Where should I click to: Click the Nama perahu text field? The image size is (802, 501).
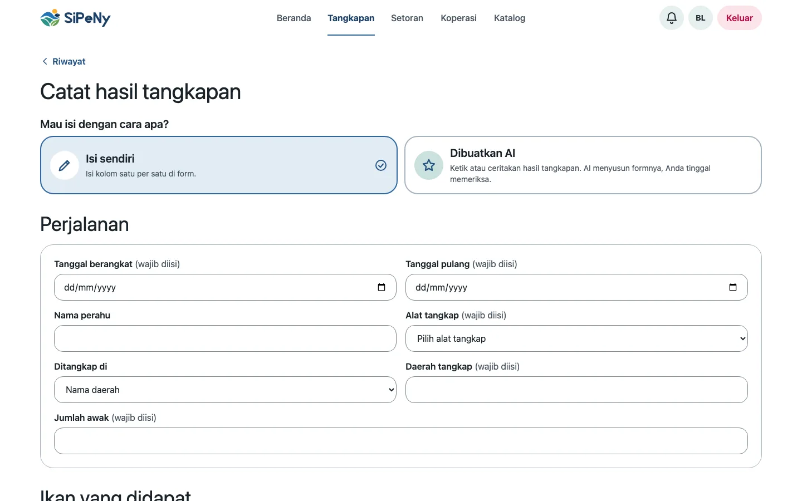(x=225, y=338)
